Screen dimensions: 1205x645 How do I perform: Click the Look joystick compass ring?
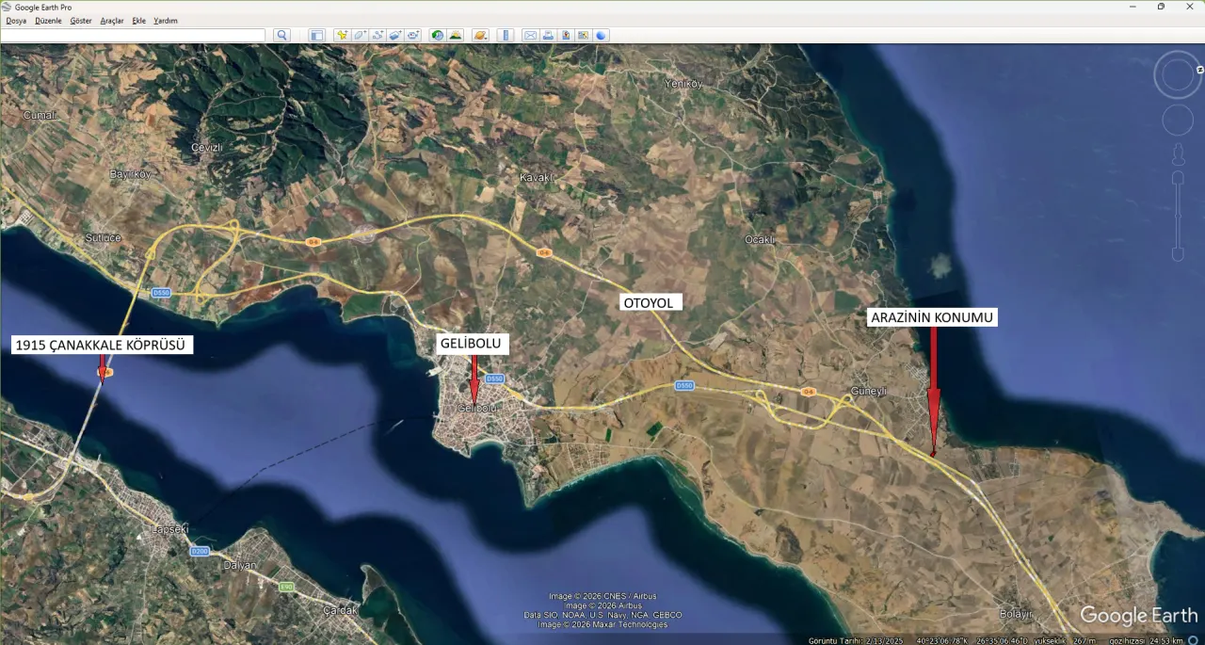pyautogui.click(x=1177, y=75)
